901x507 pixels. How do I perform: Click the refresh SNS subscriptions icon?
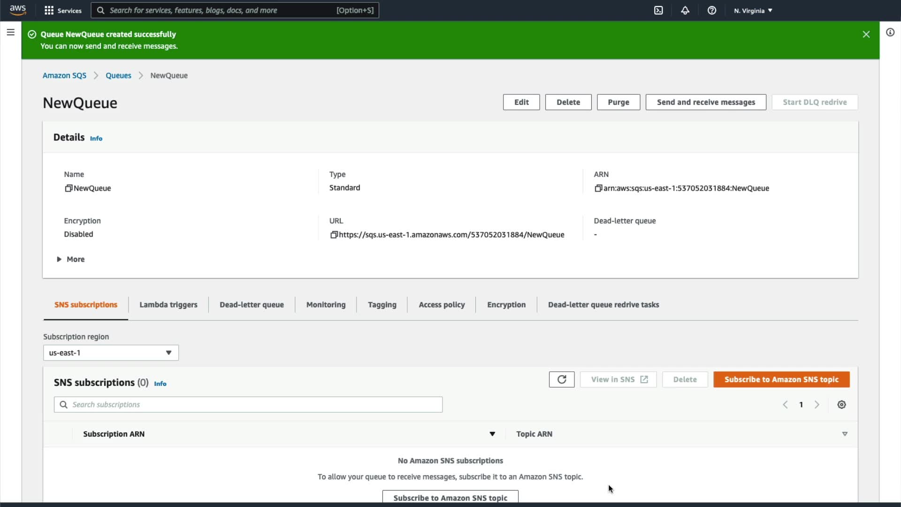pyautogui.click(x=562, y=379)
